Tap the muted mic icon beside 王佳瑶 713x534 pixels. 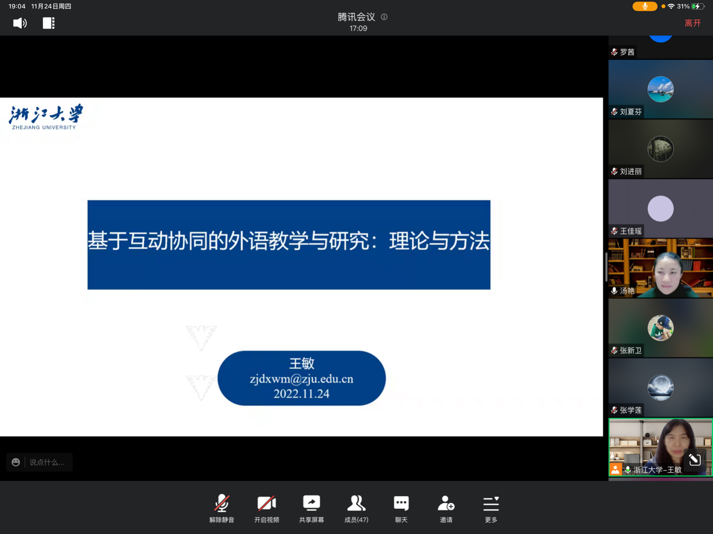coord(614,231)
